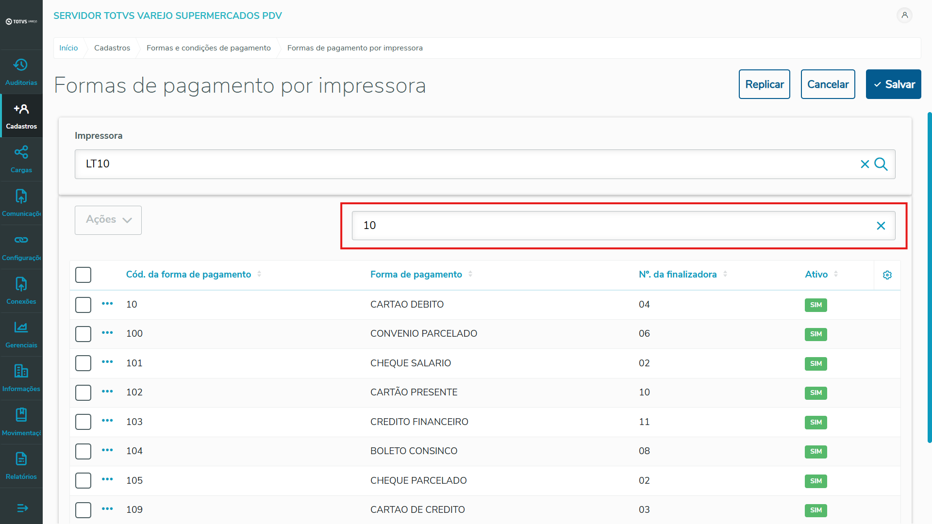932x524 pixels.
Task: Expand the sidebar menu arrow icon
Action: pos(22,508)
